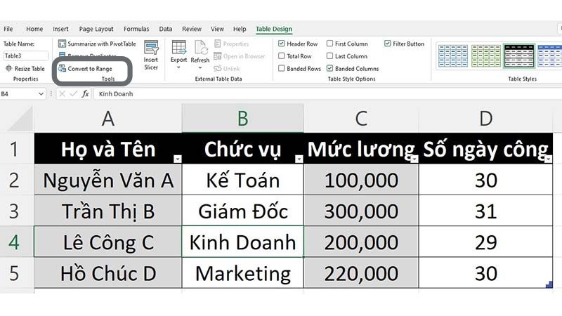The width and height of the screenshot is (562, 316).
Task: Click the Insert Function fx icon
Action: pyautogui.click(x=85, y=94)
